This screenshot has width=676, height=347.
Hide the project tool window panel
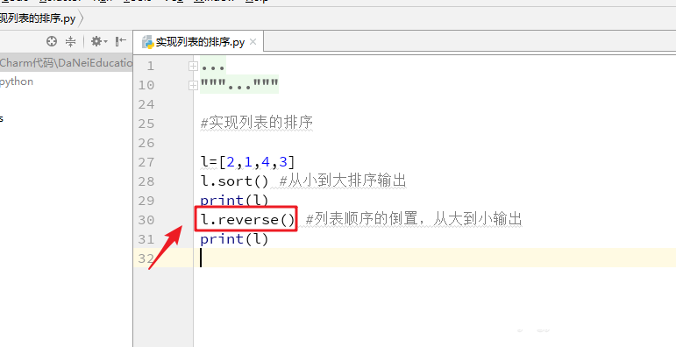click(x=121, y=41)
